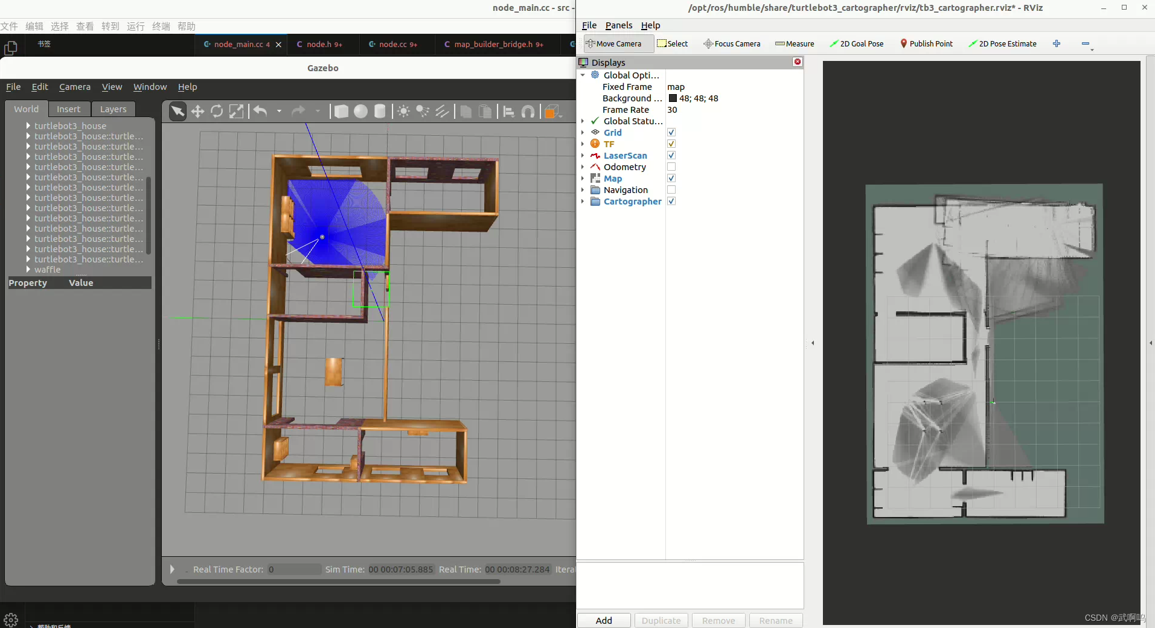Expand the turtlebot3_house tree item
Viewport: 1155px width, 628px height.
click(x=28, y=125)
